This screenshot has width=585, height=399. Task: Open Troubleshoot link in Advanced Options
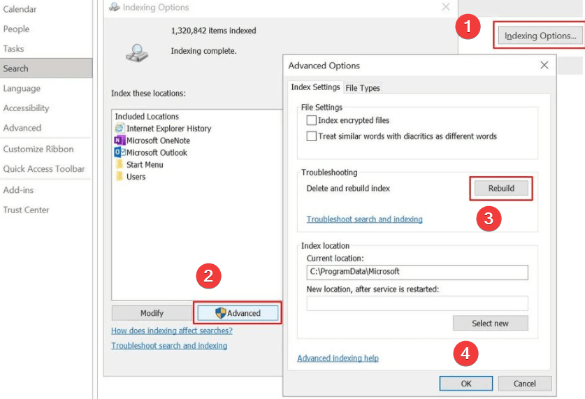(365, 219)
